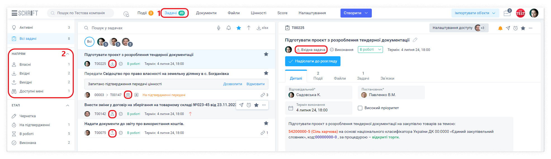Open the hamburger menu next to Schrift logo
This screenshot has width=551, height=159.
pyautogui.click(x=14, y=13)
